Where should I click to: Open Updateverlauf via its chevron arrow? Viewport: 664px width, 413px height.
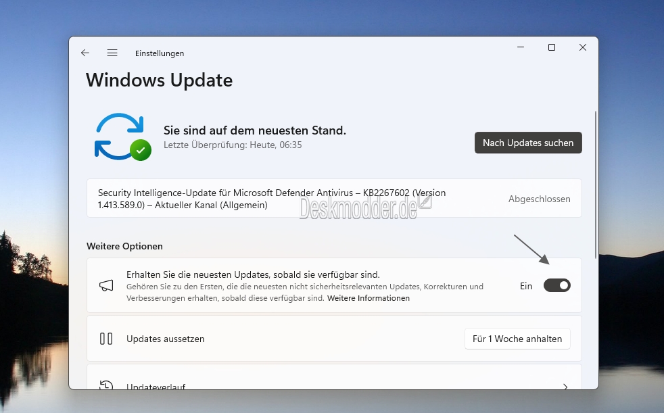point(565,387)
